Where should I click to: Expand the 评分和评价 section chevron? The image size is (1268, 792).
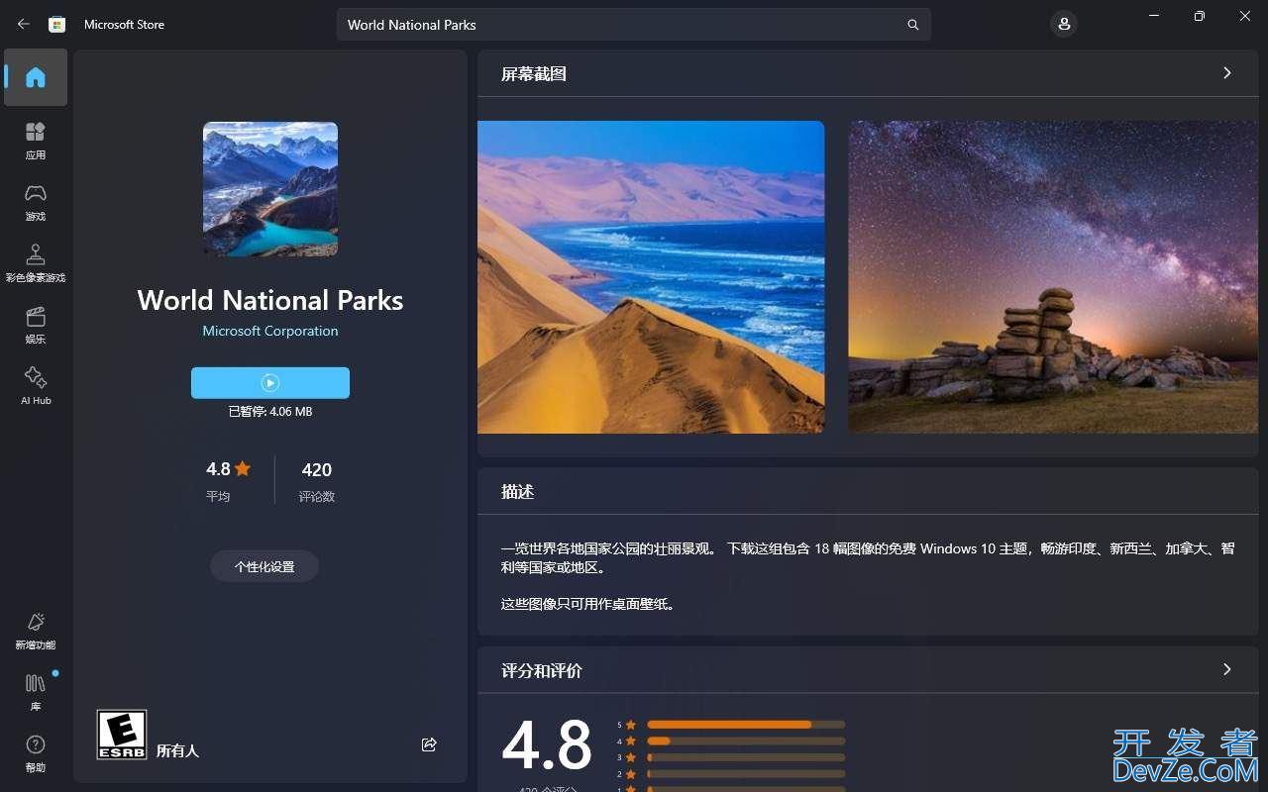[x=1226, y=670]
